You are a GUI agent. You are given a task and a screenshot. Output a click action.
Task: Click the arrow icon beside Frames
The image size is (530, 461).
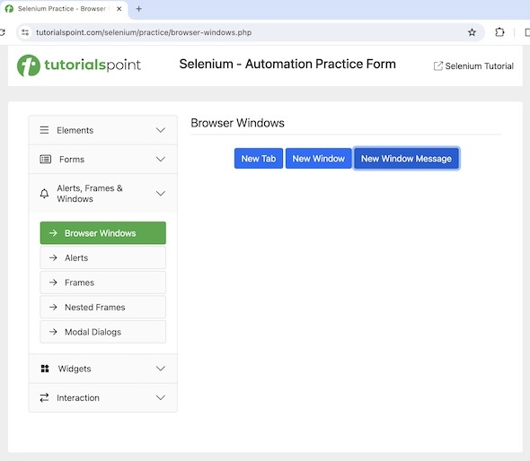click(53, 283)
